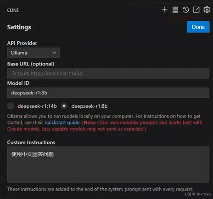Start a new task with plus icon
Image resolution: width=213 pixels, height=199 pixels.
coord(164,10)
